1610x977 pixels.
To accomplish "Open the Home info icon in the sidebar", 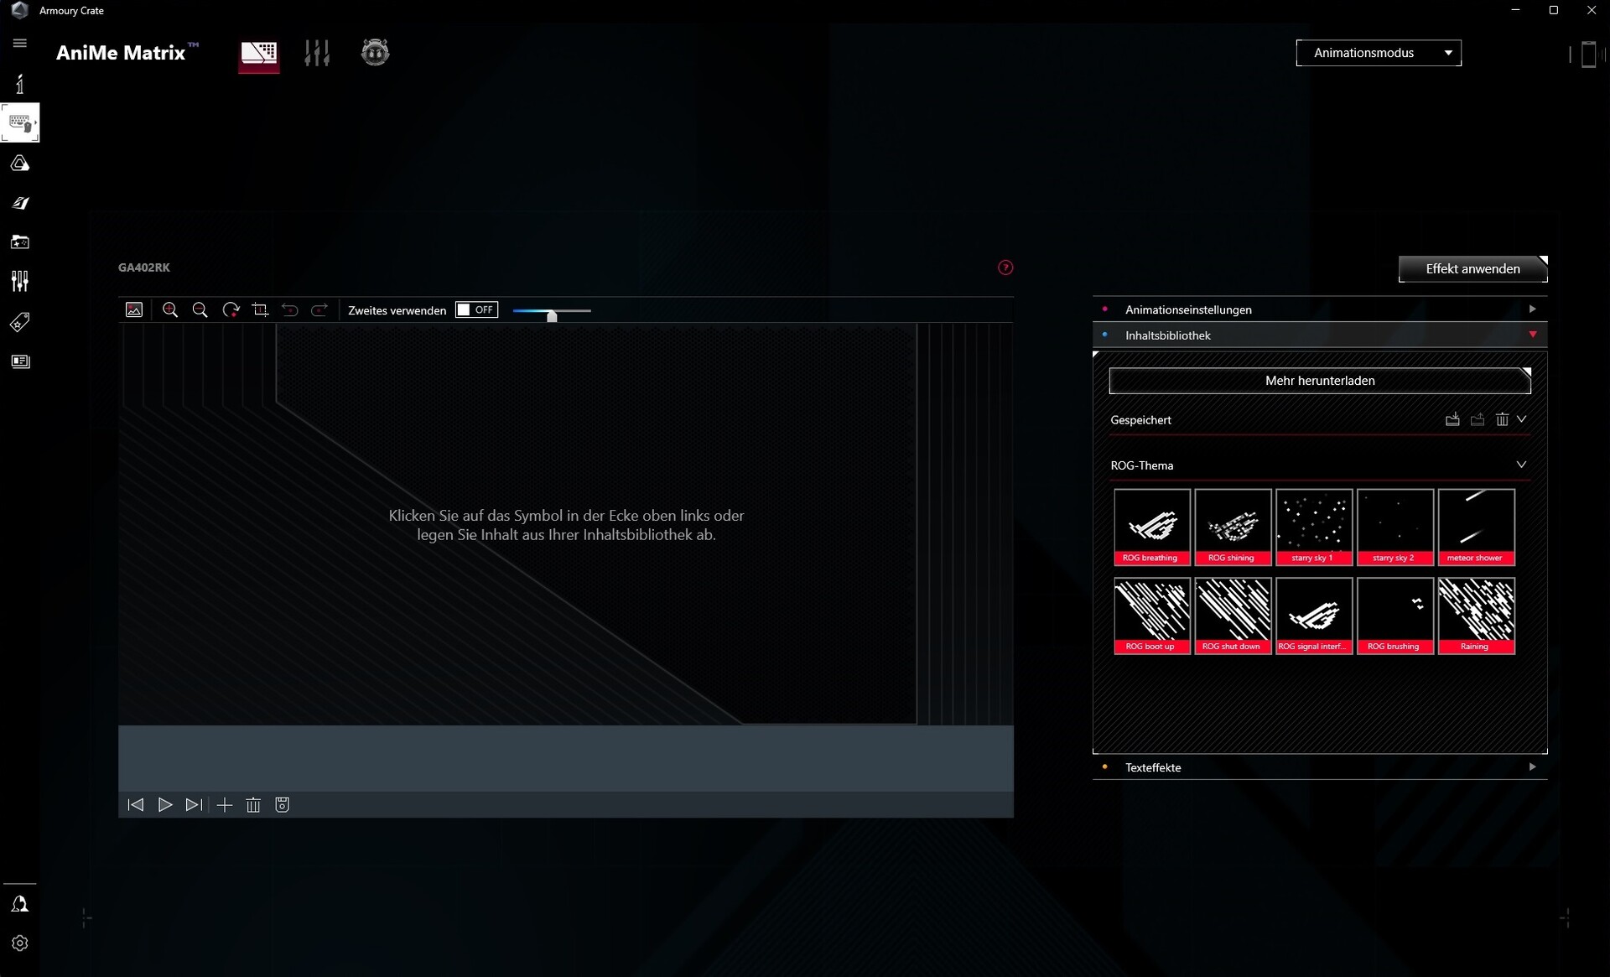I will (x=20, y=83).
